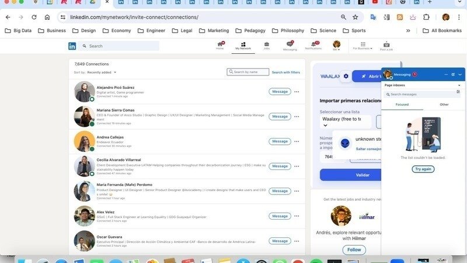The height and width of the screenshot is (263, 467).
Task: Bookmark this page with star icon
Action: [x=356, y=17]
